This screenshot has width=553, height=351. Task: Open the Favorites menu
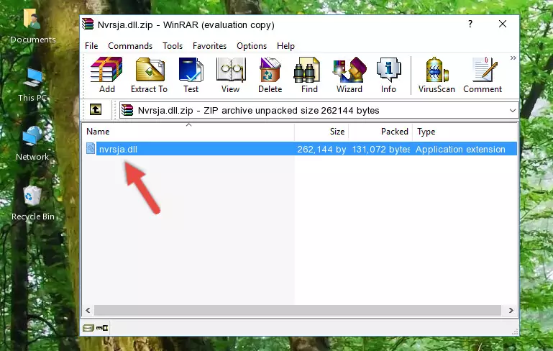tap(209, 46)
